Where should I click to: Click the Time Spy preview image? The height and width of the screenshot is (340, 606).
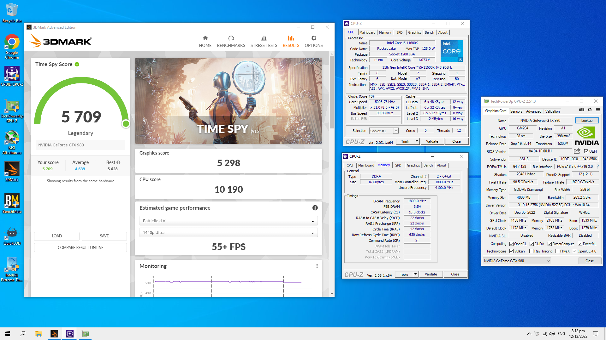(x=229, y=101)
